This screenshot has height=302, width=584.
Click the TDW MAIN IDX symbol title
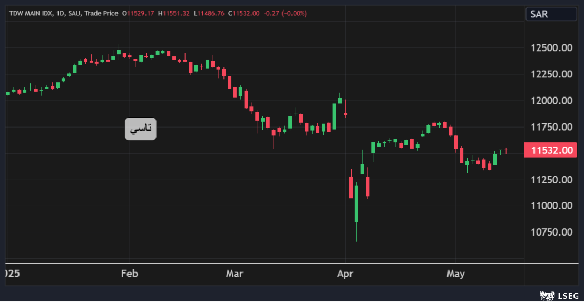point(32,13)
